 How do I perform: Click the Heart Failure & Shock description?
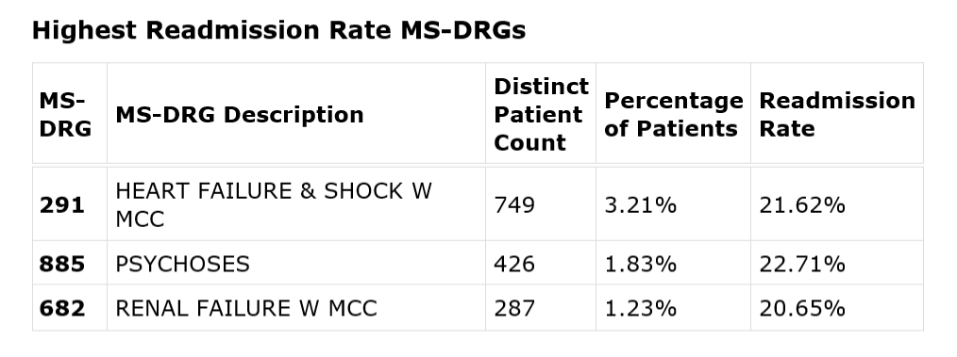(x=274, y=204)
